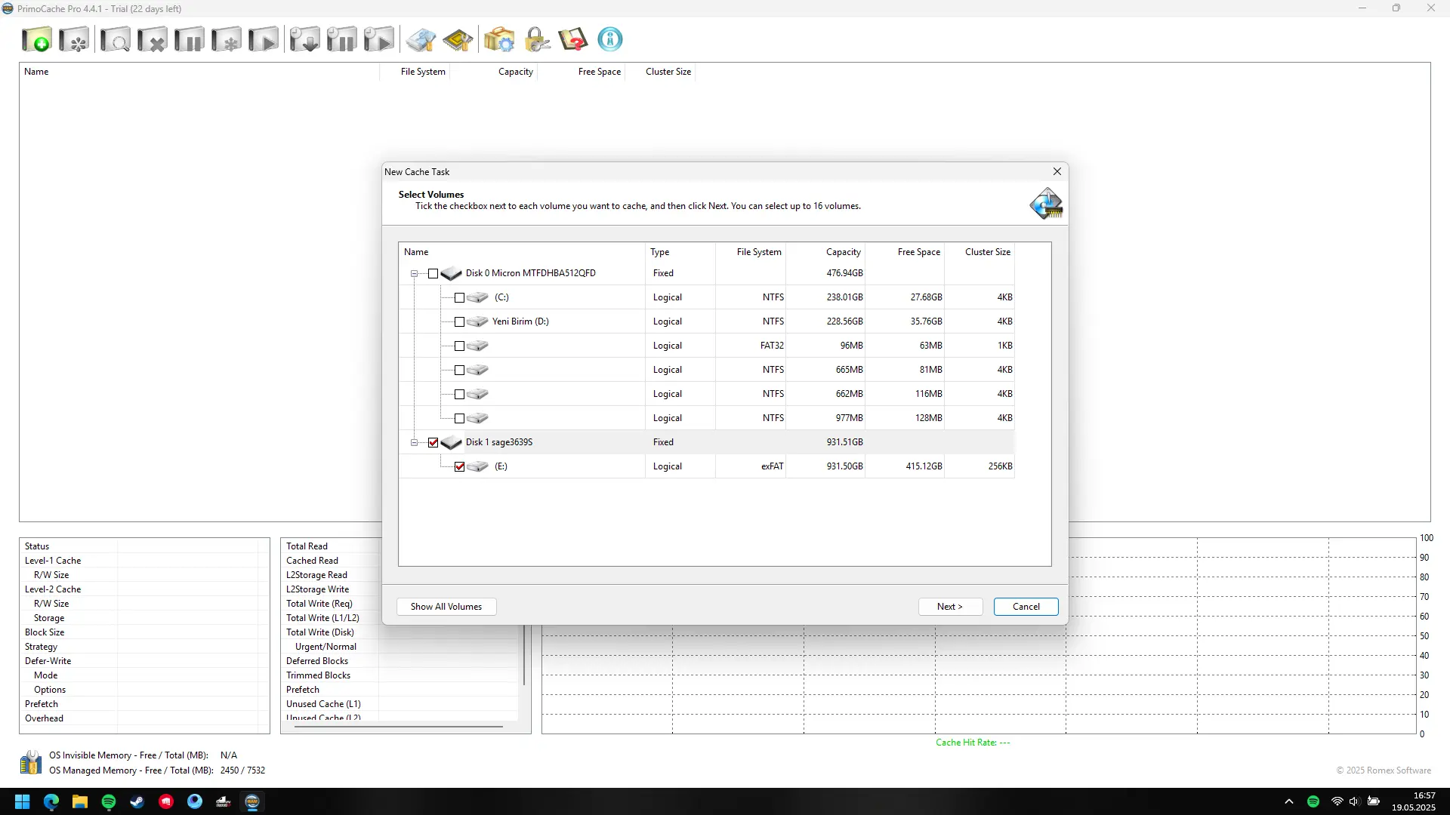This screenshot has height=815, width=1450.
Task: Uncheck the (E:) volume checkbox
Action: 459,466
